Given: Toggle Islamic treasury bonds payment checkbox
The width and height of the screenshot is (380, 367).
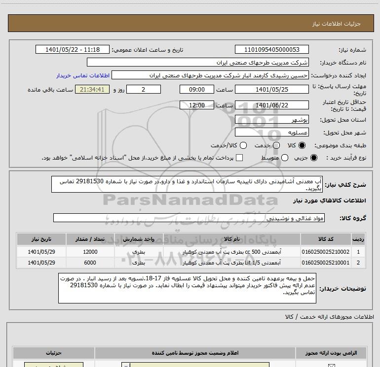Looking at the screenshot, I should (239, 158).
